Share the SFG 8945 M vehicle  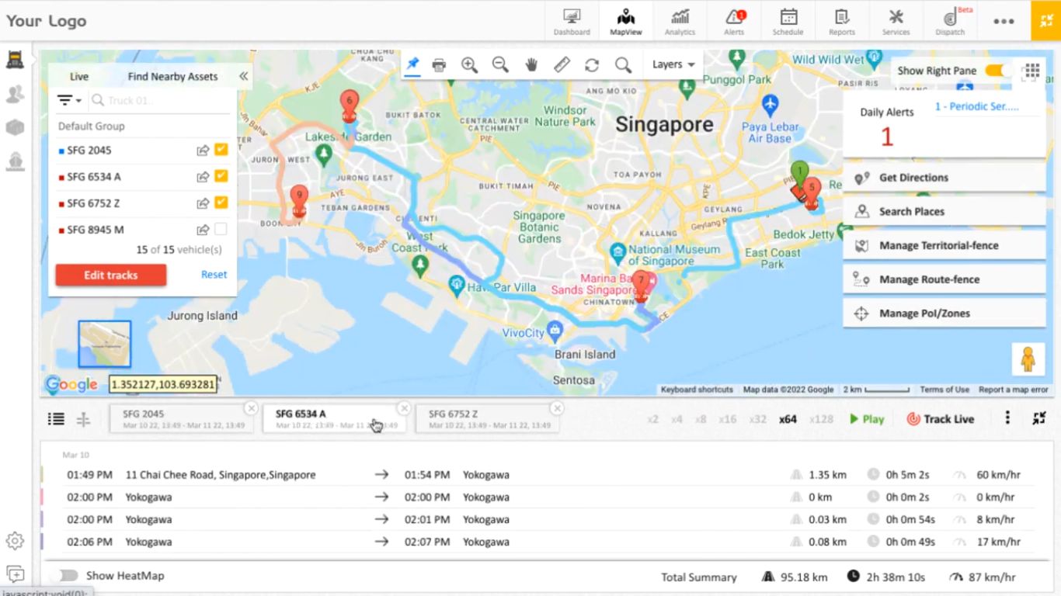click(x=203, y=230)
